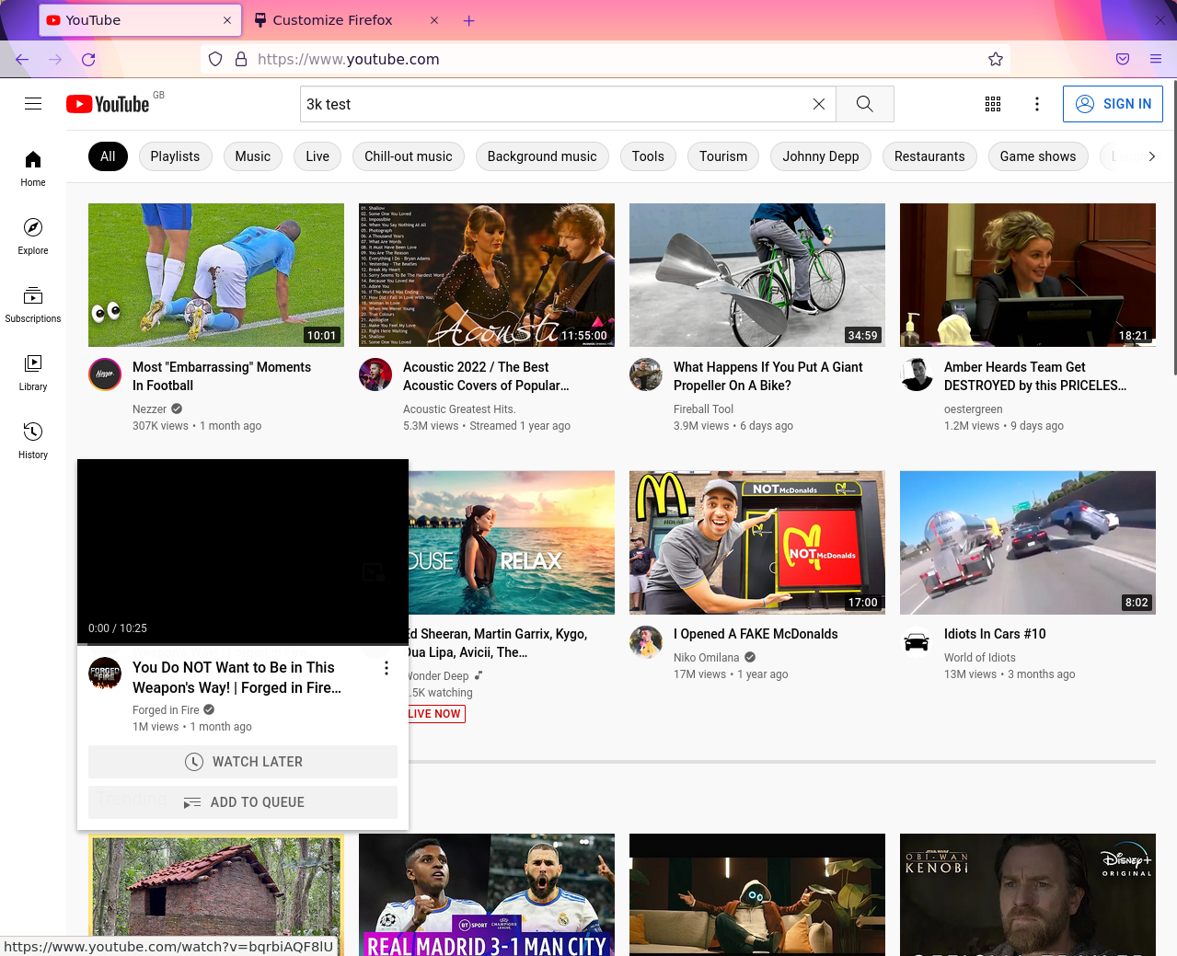The image size is (1177, 956).
Task: Open 'Idiots In Cars #10' title
Action: tap(995, 634)
